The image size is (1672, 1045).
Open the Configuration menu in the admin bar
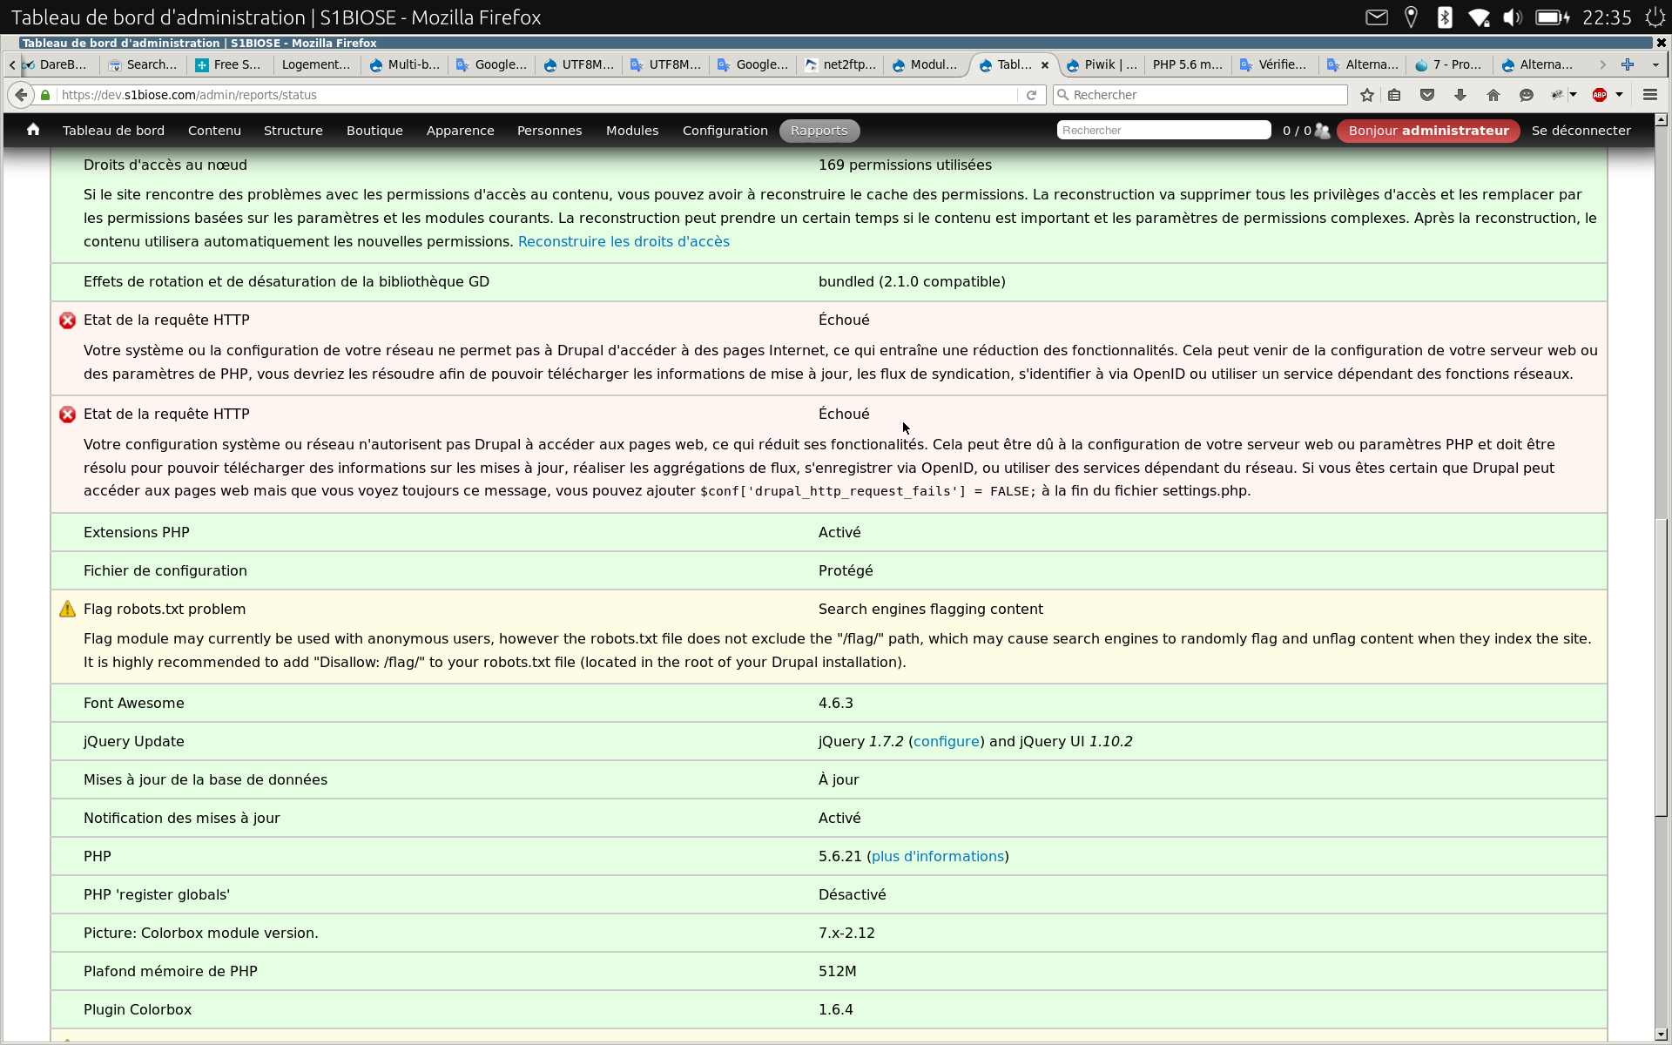[x=725, y=131]
